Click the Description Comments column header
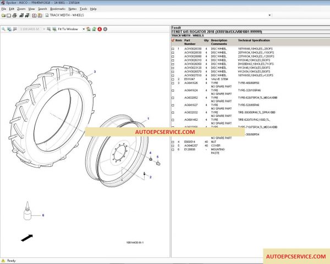This screenshot has height=264, width=330. pyautogui.click(x=219, y=42)
